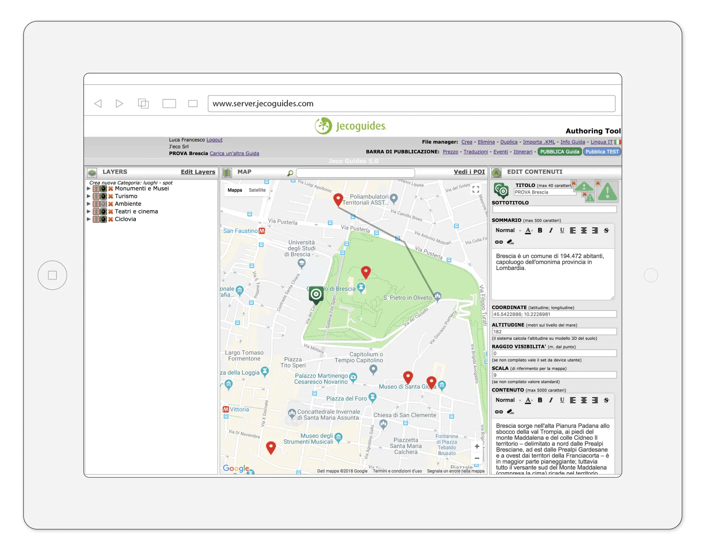Viewport: 701px width, 551px height.
Task: Apply strikethrough in the Contenuto editor toolbar
Action: click(606, 400)
